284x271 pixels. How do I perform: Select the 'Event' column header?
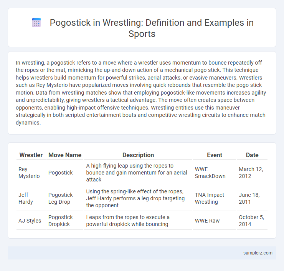tap(215, 155)
